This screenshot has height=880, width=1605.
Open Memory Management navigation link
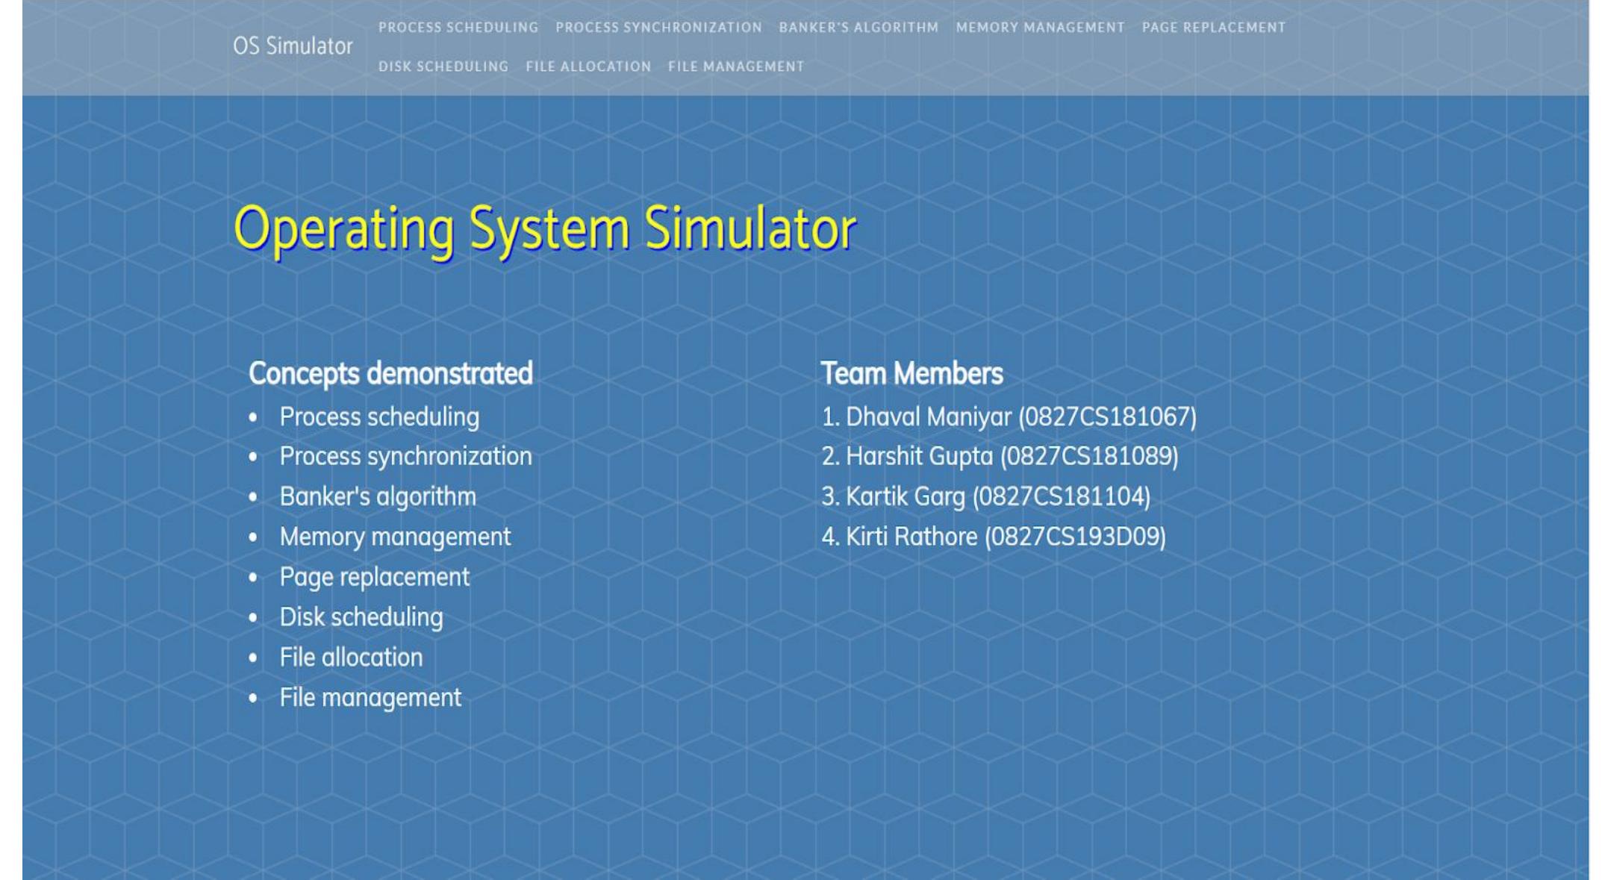pos(1040,28)
